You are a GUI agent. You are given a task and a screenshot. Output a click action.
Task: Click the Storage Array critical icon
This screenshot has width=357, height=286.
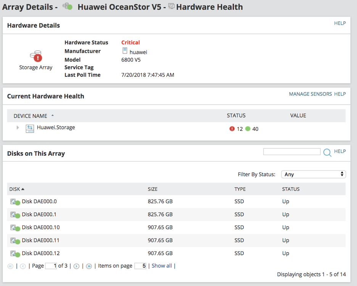coord(36,56)
